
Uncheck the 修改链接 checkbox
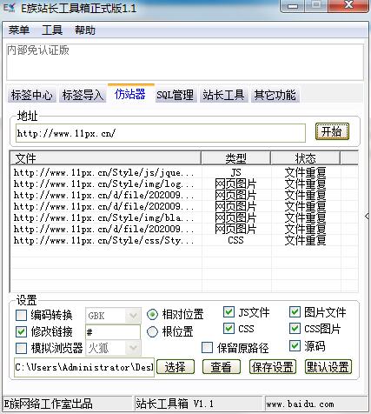pos(21,332)
